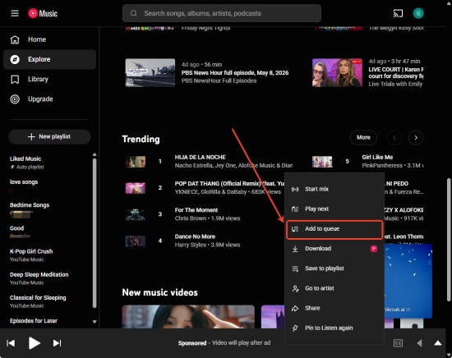452x358 pixels.
Task: Click the sidebar playlist scrollbar
Action: pyautogui.click(x=95, y=233)
